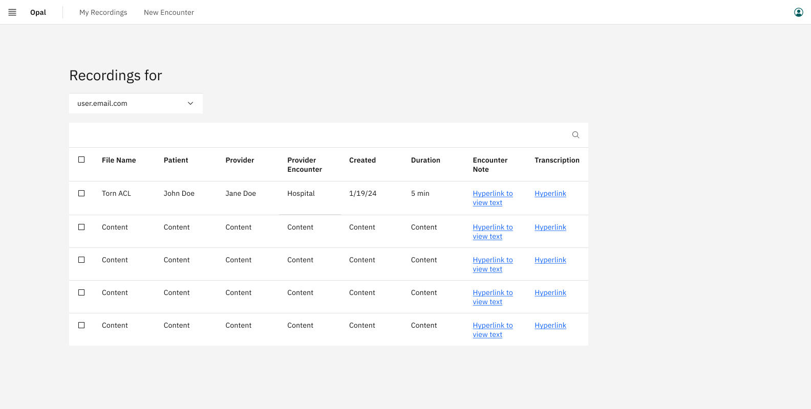
Task: Click the Opal logo text
Action: click(x=38, y=12)
